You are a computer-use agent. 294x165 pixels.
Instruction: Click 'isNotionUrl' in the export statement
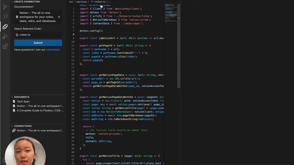click(x=107, y=38)
